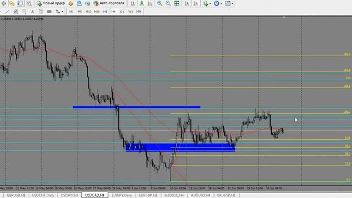This screenshot has height=198, width=352.
Task: Click the periods clock icon
Action: 216,3
